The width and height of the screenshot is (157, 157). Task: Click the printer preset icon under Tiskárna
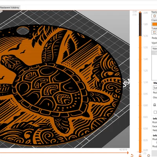point(155,32)
